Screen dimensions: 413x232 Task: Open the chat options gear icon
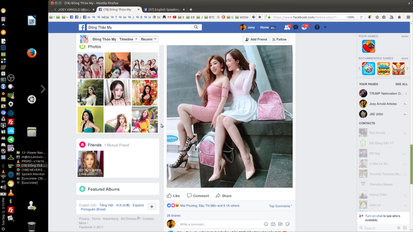point(399,227)
